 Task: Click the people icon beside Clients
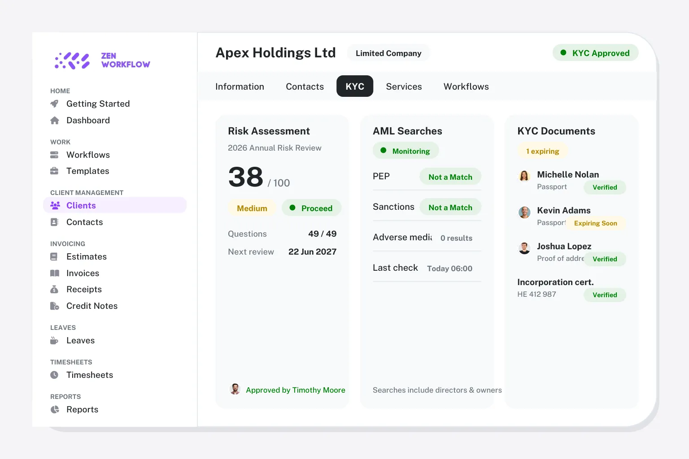tap(55, 206)
